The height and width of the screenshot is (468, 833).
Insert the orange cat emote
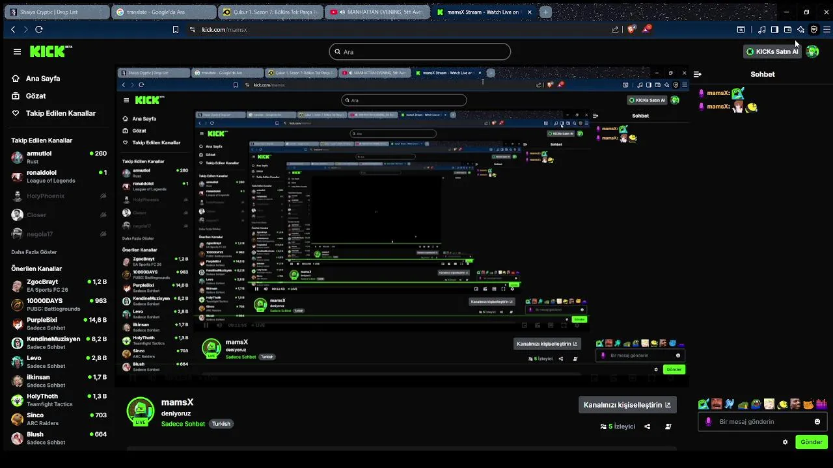point(808,404)
